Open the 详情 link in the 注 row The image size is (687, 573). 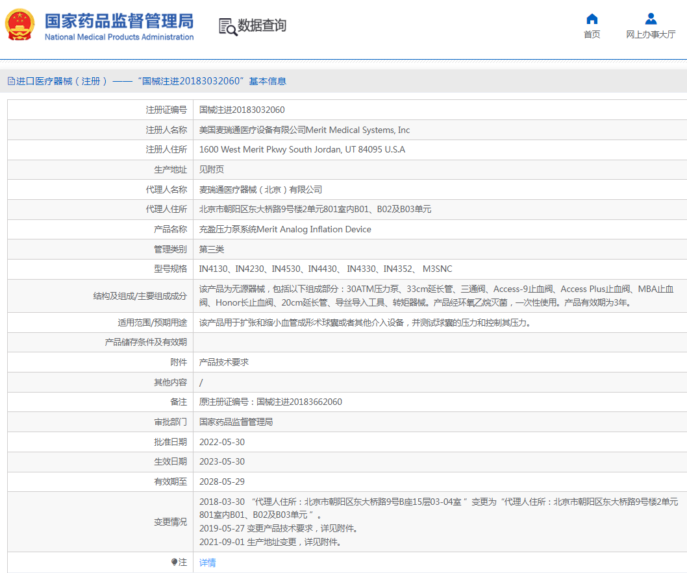(208, 563)
